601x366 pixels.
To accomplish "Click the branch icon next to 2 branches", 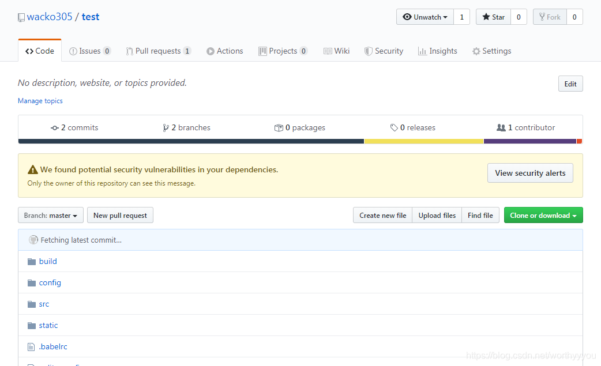I will click(166, 128).
